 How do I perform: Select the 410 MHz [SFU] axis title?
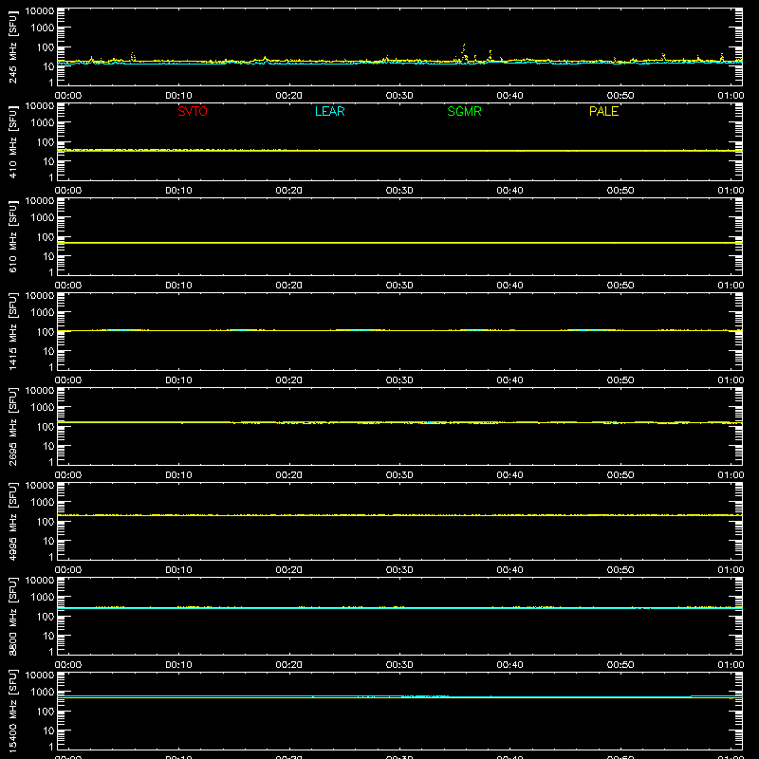click(13, 141)
